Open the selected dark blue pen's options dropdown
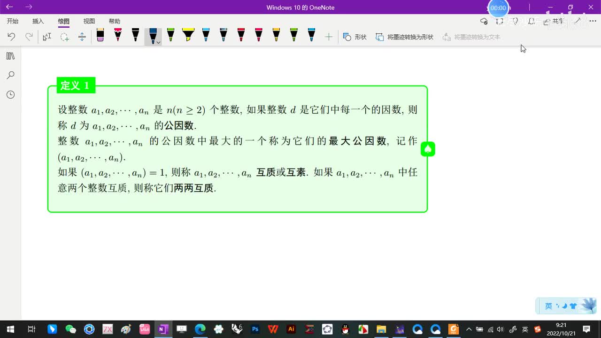The image size is (601, 338). (159, 42)
